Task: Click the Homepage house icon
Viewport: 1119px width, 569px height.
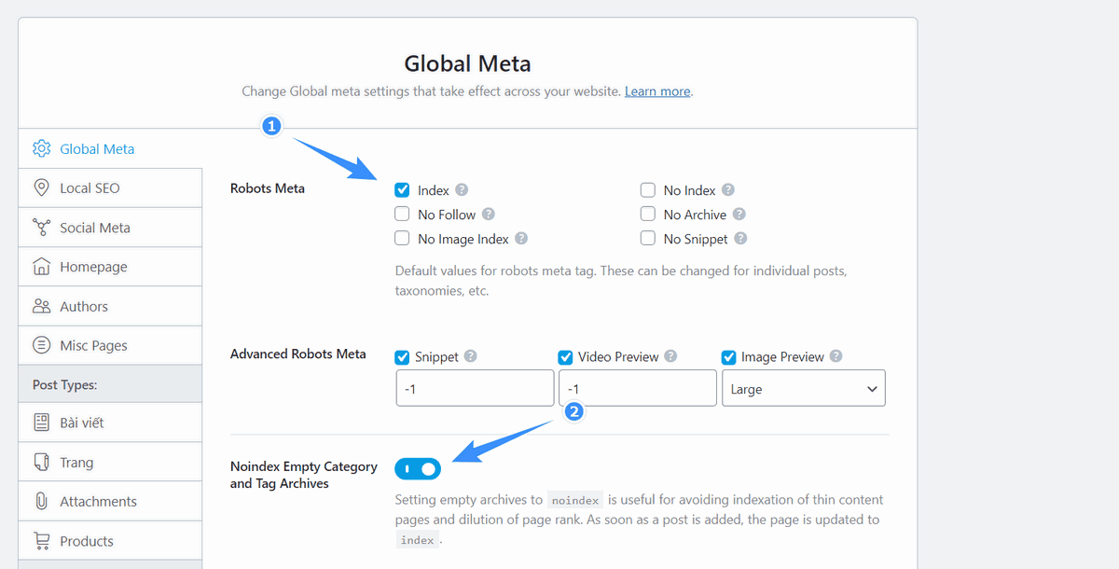Action: (x=41, y=267)
